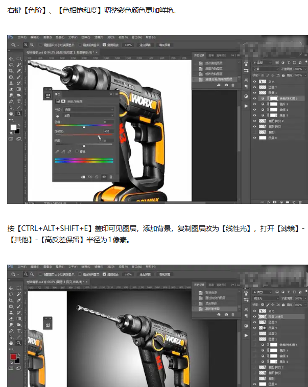Click the 适合屏幕 button in second screenshot
308x387 pixels.
pyautogui.click(x=145, y=274)
